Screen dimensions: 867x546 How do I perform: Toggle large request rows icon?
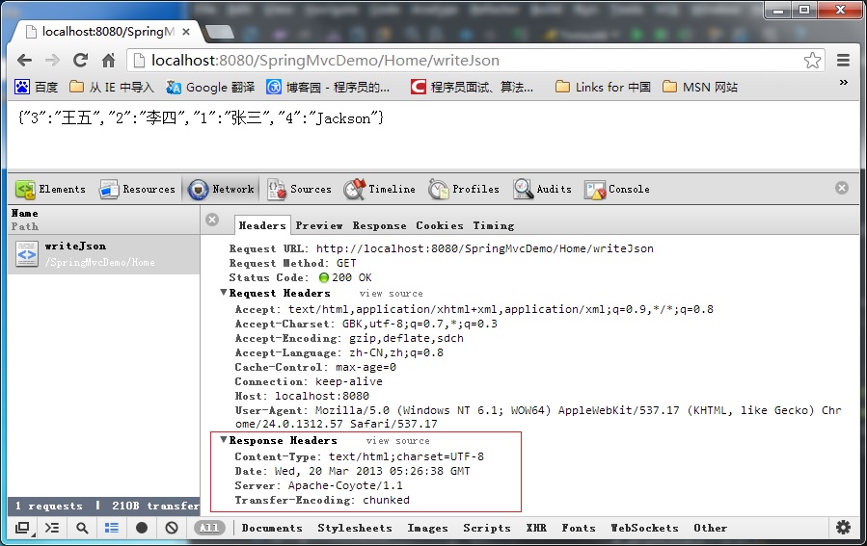(x=112, y=528)
